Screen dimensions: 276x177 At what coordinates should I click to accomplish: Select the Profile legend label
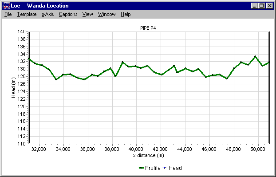(x=153, y=168)
